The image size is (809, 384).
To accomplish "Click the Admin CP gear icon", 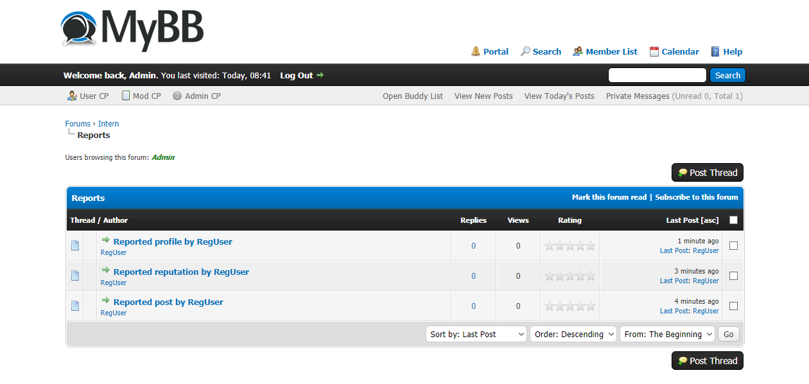I will click(x=177, y=96).
